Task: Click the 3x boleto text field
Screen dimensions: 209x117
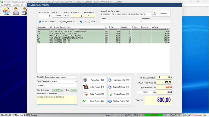Action: point(57,86)
